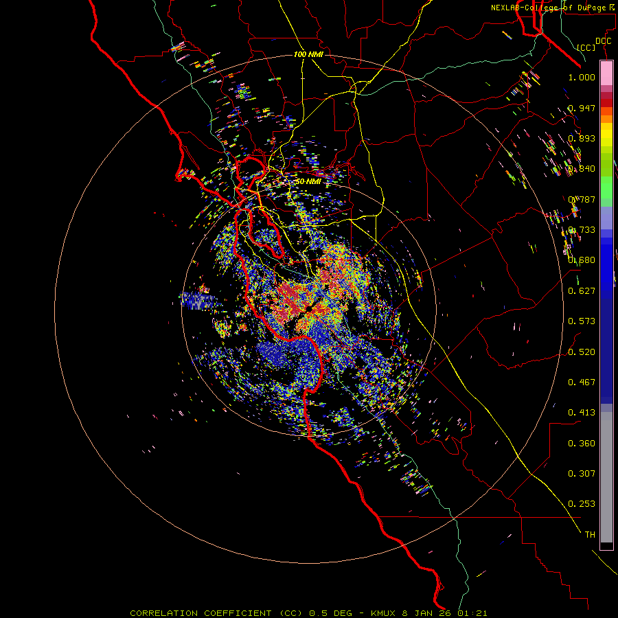Click the 0.787 scale value
Image resolution: width=618 pixels, height=618 pixels.
coord(582,199)
